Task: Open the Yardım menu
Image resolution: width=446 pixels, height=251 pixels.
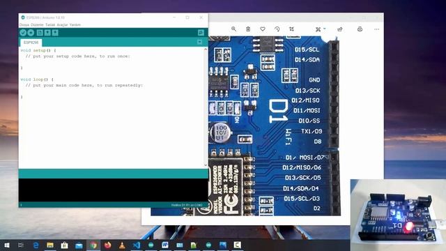Action: pyautogui.click(x=75, y=25)
